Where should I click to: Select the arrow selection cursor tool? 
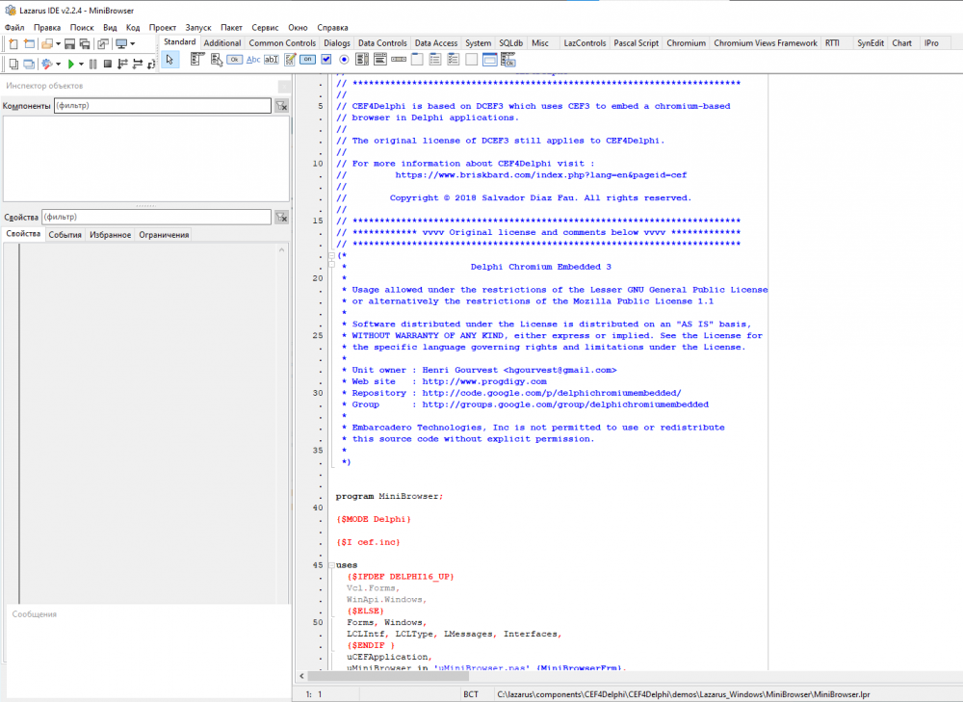[169, 60]
